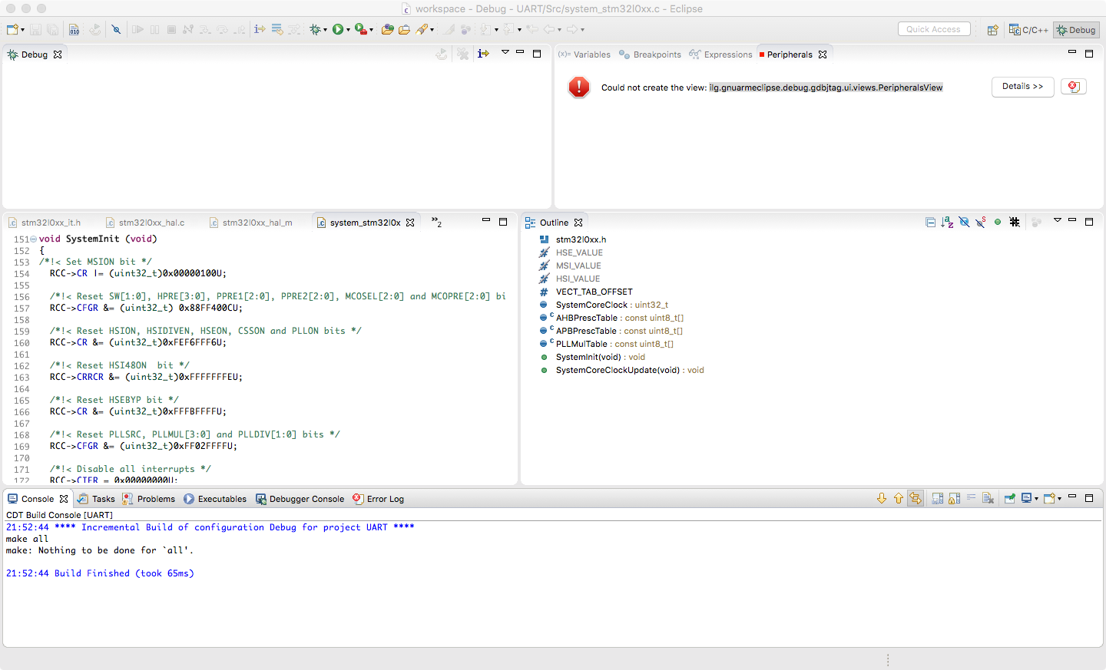Expand the hidden editor tabs list

(x=436, y=223)
